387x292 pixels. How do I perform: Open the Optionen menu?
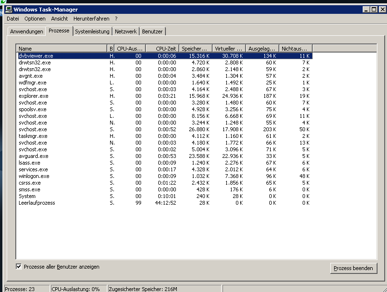(x=35, y=19)
